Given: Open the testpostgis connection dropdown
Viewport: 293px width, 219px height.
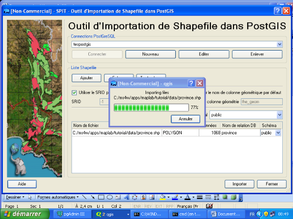Looking at the screenshot, I should point(279,44).
